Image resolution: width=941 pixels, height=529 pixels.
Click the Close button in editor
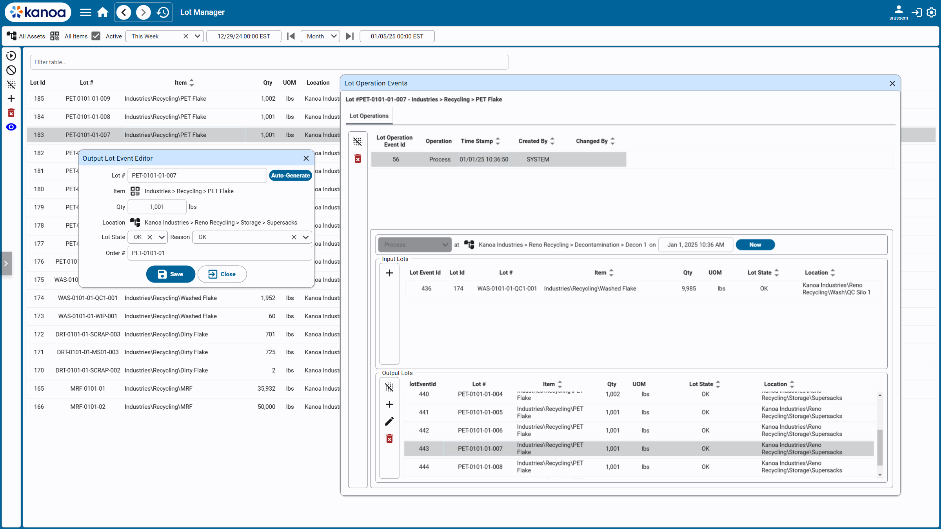pyautogui.click(x=222, y=274)
